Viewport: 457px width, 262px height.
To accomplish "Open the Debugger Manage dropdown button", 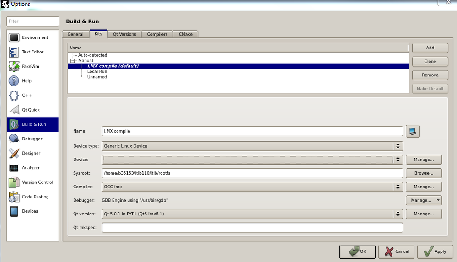I will pyautogui.click(x=424, y=200).
